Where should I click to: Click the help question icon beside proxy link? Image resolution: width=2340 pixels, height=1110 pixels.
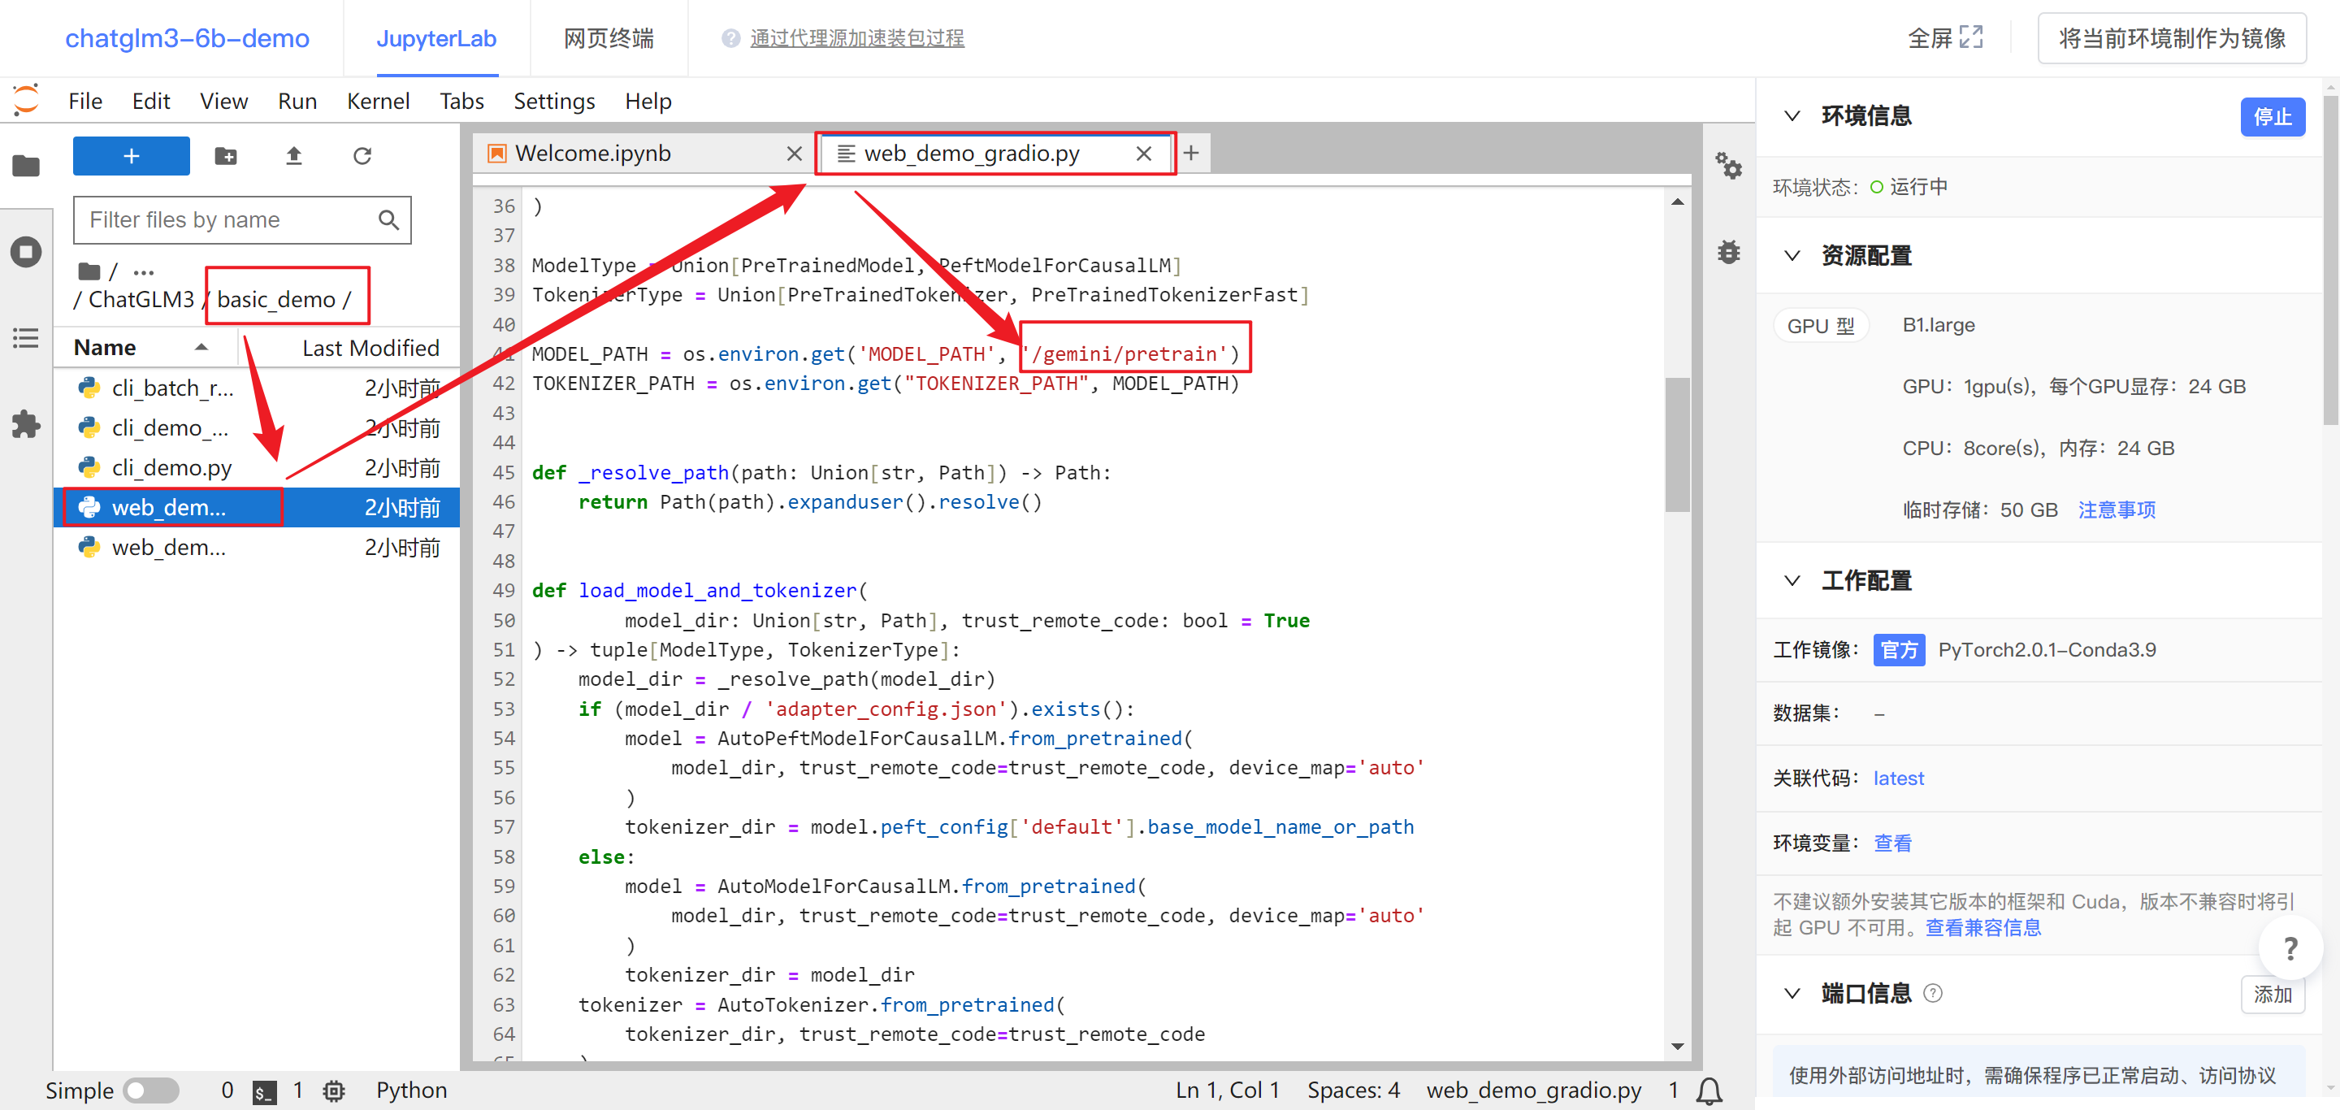point(730,38)
